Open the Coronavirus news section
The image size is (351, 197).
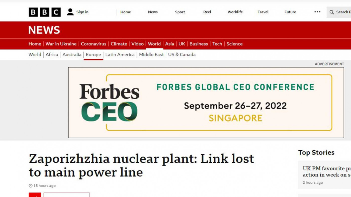coord(94,44)
